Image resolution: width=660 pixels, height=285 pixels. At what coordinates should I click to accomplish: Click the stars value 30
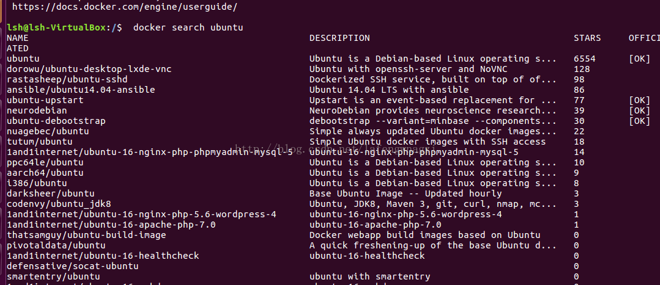click(x=579, y=121)
